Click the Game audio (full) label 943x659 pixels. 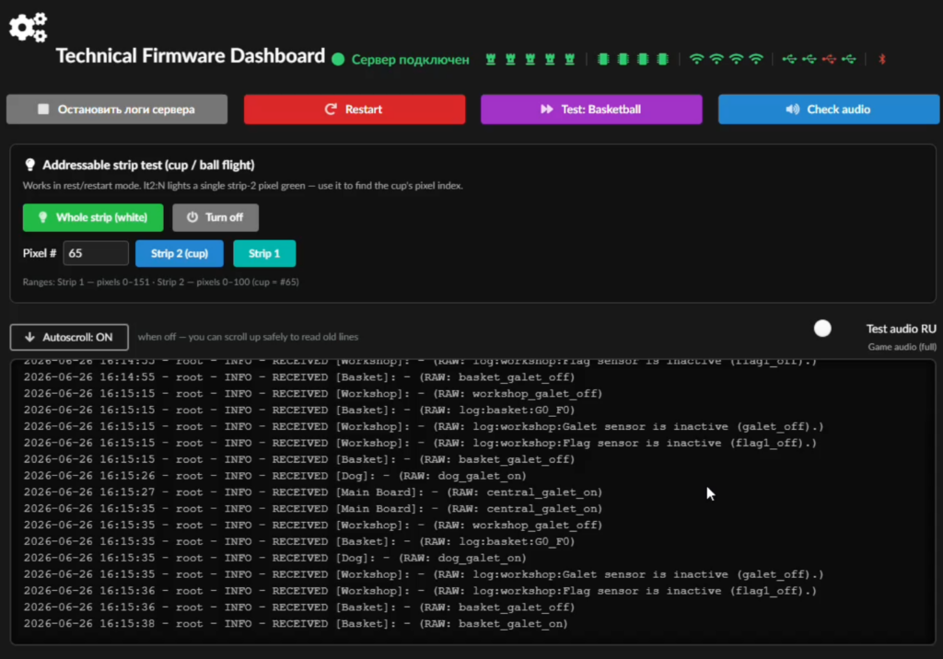click(x=902, y=347)
